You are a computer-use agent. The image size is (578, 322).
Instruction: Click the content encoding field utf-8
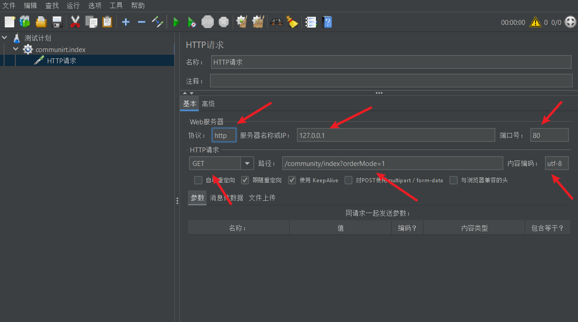pos(557,163)
